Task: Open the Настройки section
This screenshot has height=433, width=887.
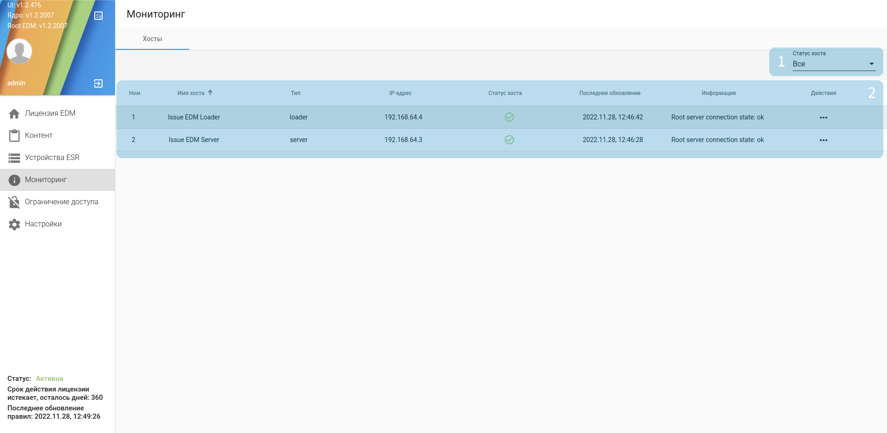Action: click(x=58, y=224)
